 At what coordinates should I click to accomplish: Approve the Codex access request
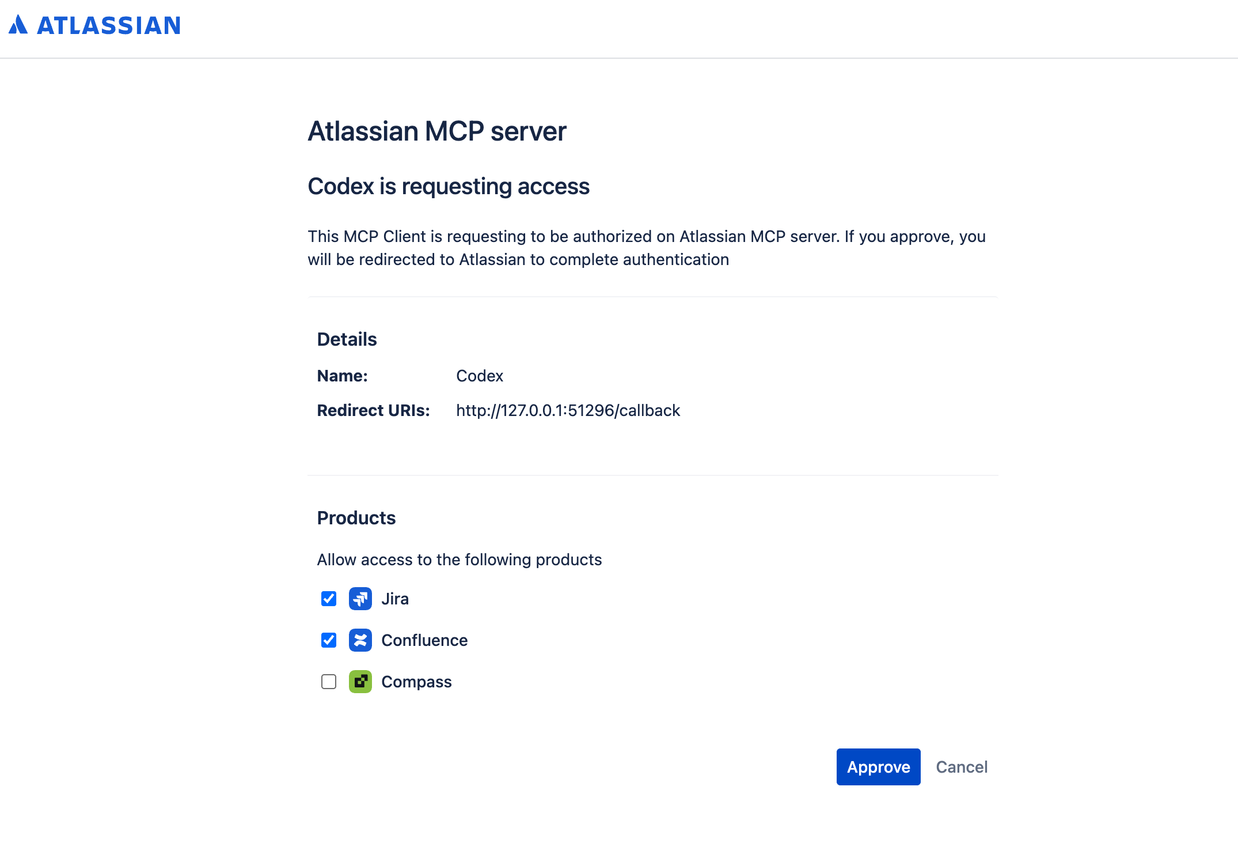click(x=878, y=767)
